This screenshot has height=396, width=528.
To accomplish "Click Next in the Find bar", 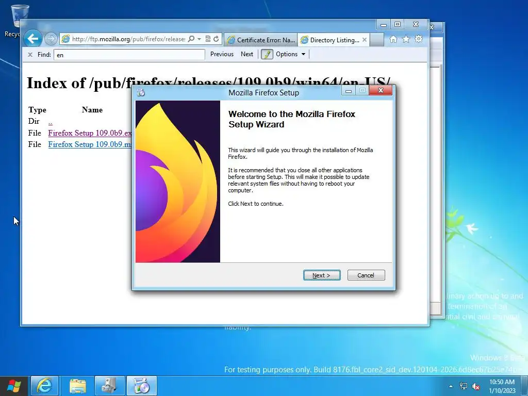I will (x=247, y=54).
